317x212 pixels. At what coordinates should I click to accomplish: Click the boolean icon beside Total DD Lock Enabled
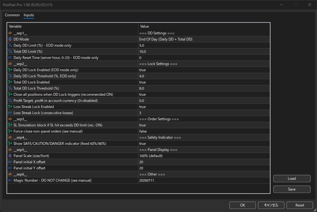tap(10, 82)
